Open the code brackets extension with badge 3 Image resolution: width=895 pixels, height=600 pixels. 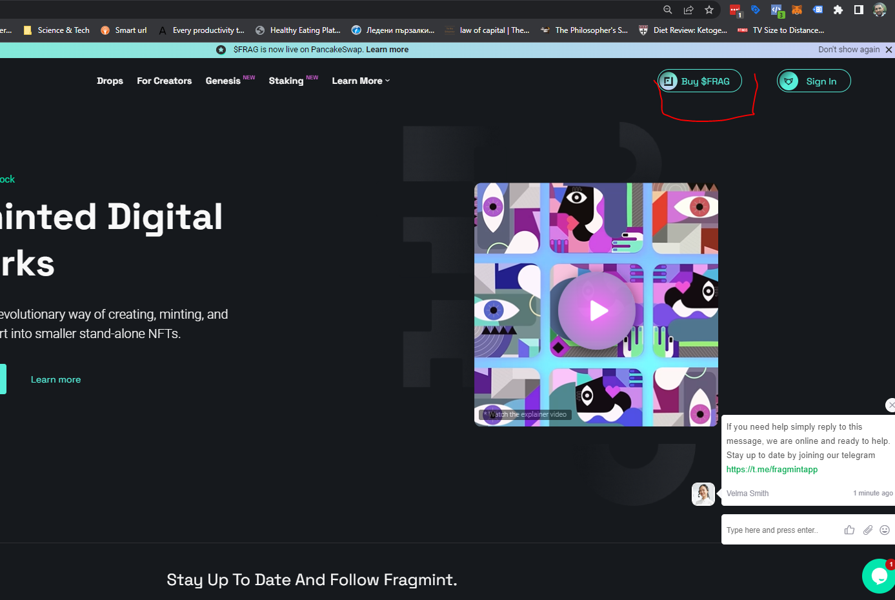click(777, 10)
